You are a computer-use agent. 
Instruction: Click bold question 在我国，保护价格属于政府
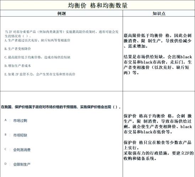click(x=61, y=107)
